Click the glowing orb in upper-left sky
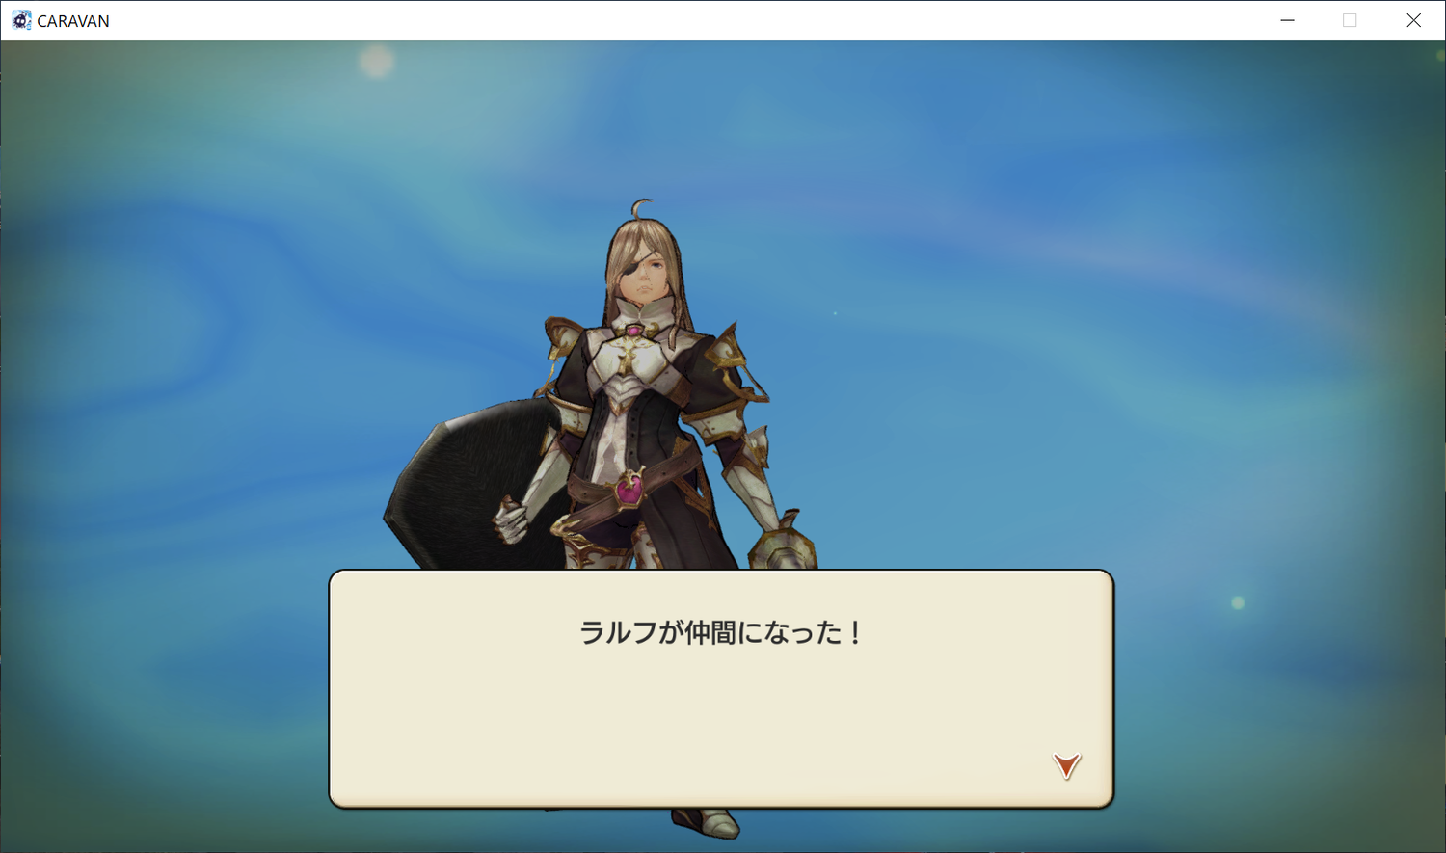The width and height of the screenshot is (1446, 853). [x=377, y=62]
